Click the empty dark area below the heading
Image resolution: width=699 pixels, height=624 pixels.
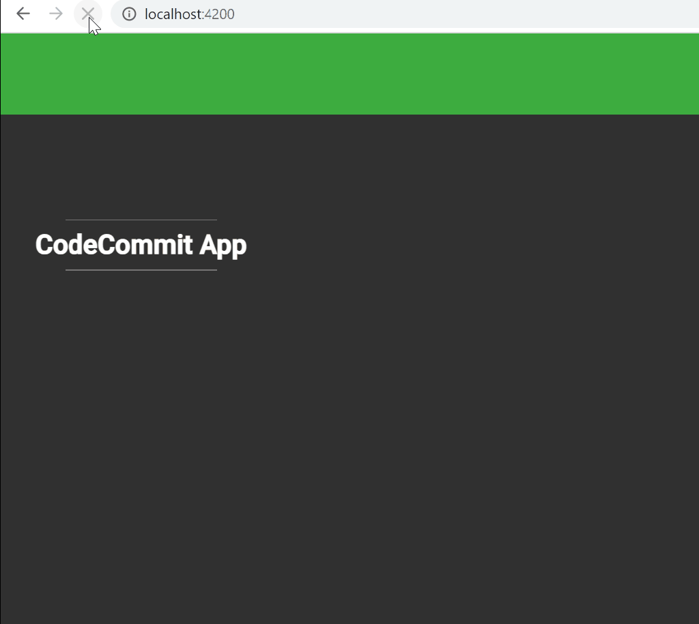[273, 409]
